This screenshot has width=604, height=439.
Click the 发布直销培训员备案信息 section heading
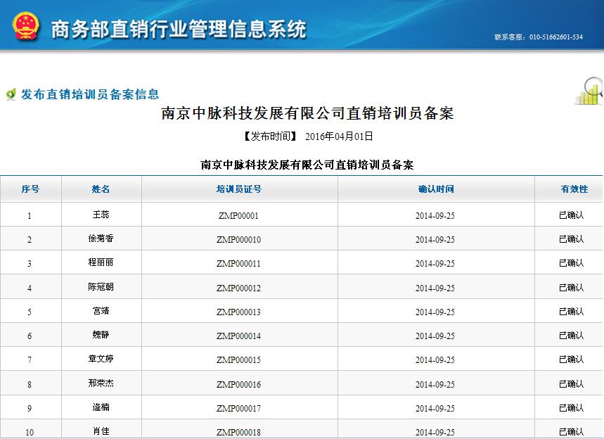point(90,94)
